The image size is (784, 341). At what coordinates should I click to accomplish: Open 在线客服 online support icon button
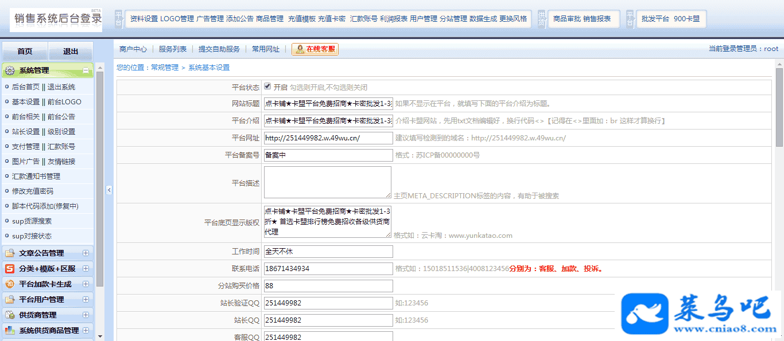coord(315,49)
